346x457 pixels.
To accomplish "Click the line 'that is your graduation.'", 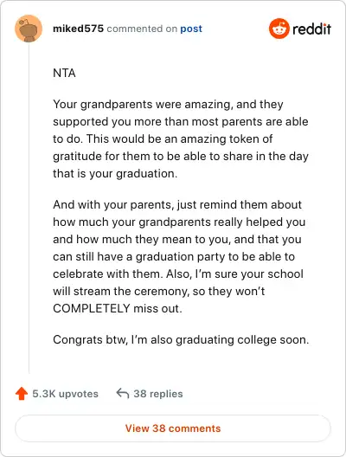I will (115, 174).
